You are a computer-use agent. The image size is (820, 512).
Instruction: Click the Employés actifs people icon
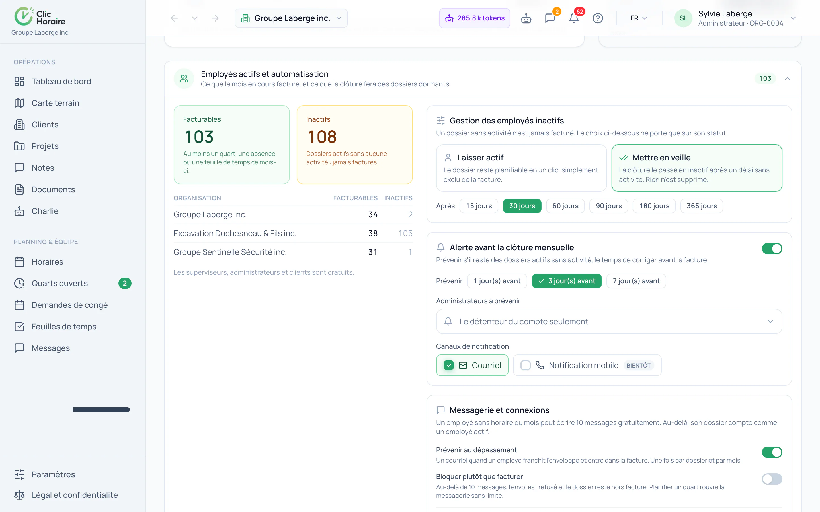point(184,79)
